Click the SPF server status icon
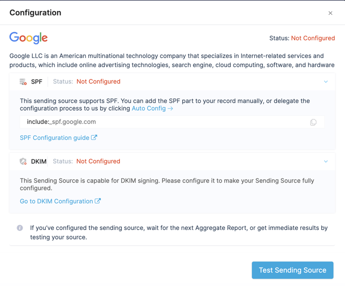 coord(23,82)
